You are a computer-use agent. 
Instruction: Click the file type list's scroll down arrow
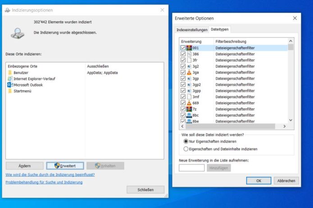[290, 120]
